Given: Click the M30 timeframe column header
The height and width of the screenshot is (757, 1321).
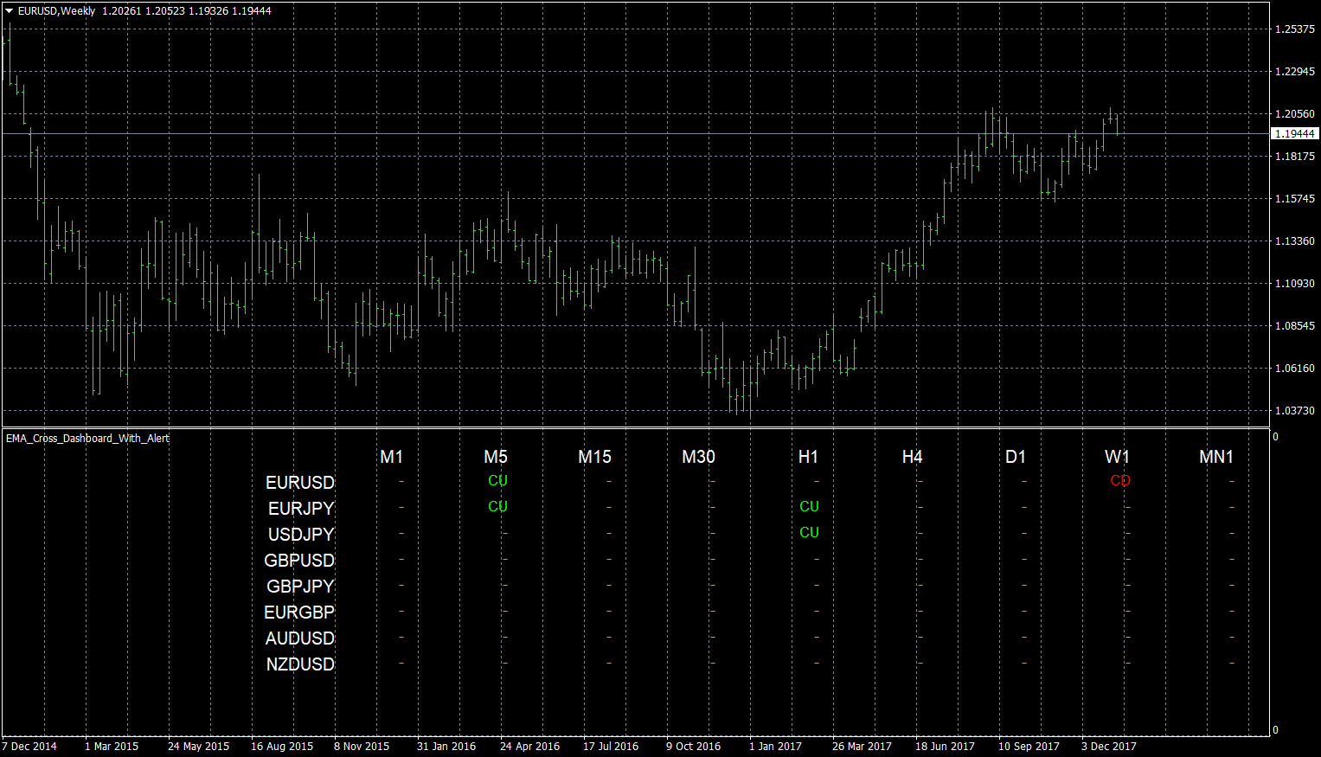Looking at the screenshot, I should click(x=698, y=457).
